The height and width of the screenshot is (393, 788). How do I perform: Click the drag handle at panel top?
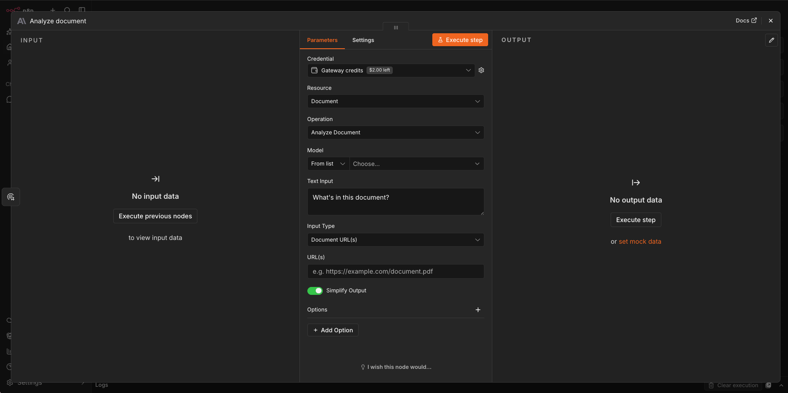pos(396,27)
